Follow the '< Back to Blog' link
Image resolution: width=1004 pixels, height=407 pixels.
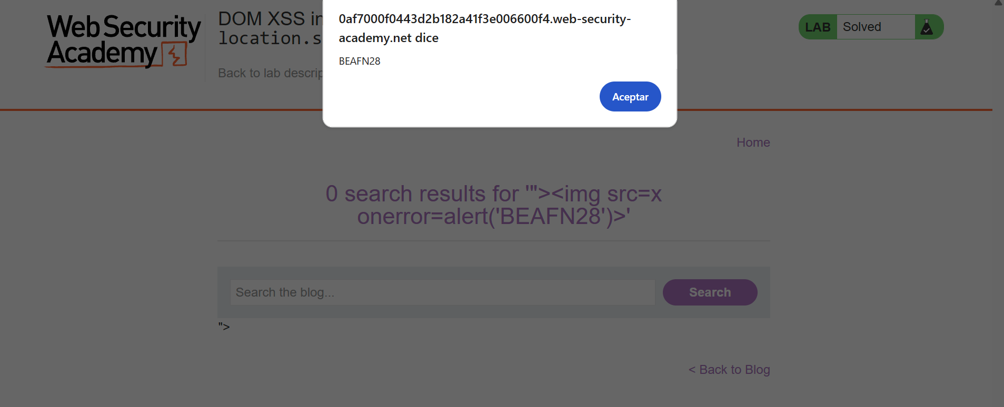[729, 370]
